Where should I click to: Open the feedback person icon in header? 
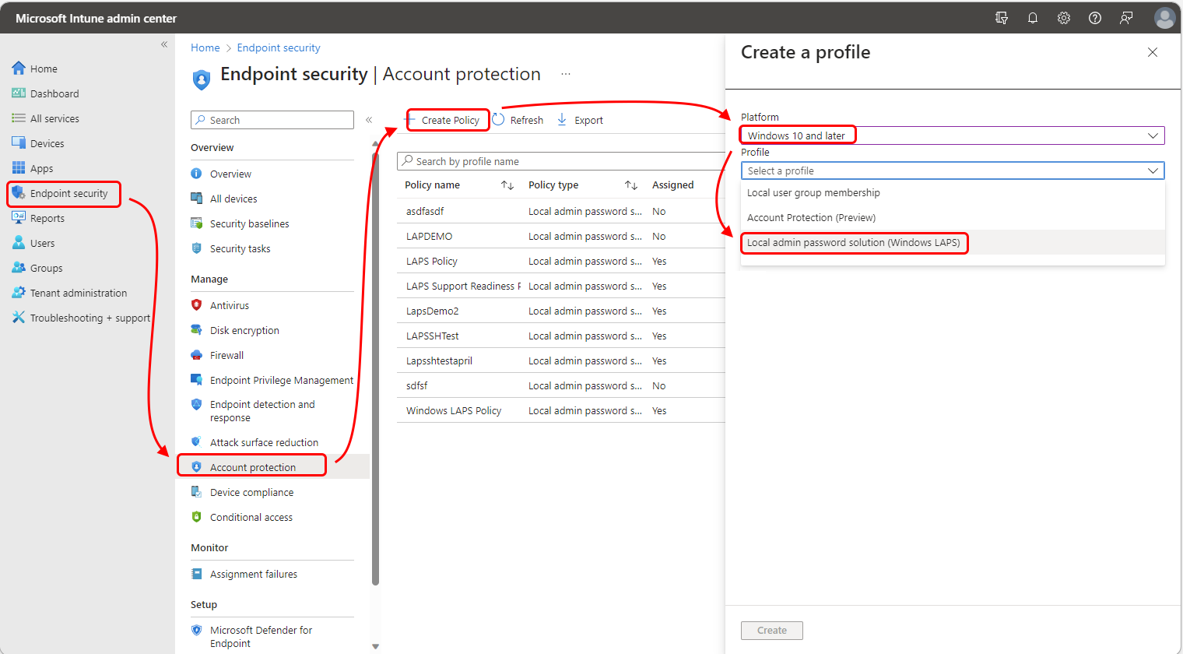[1126, 18]
